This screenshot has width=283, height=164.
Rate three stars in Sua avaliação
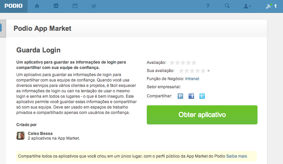tap(192, 71)
